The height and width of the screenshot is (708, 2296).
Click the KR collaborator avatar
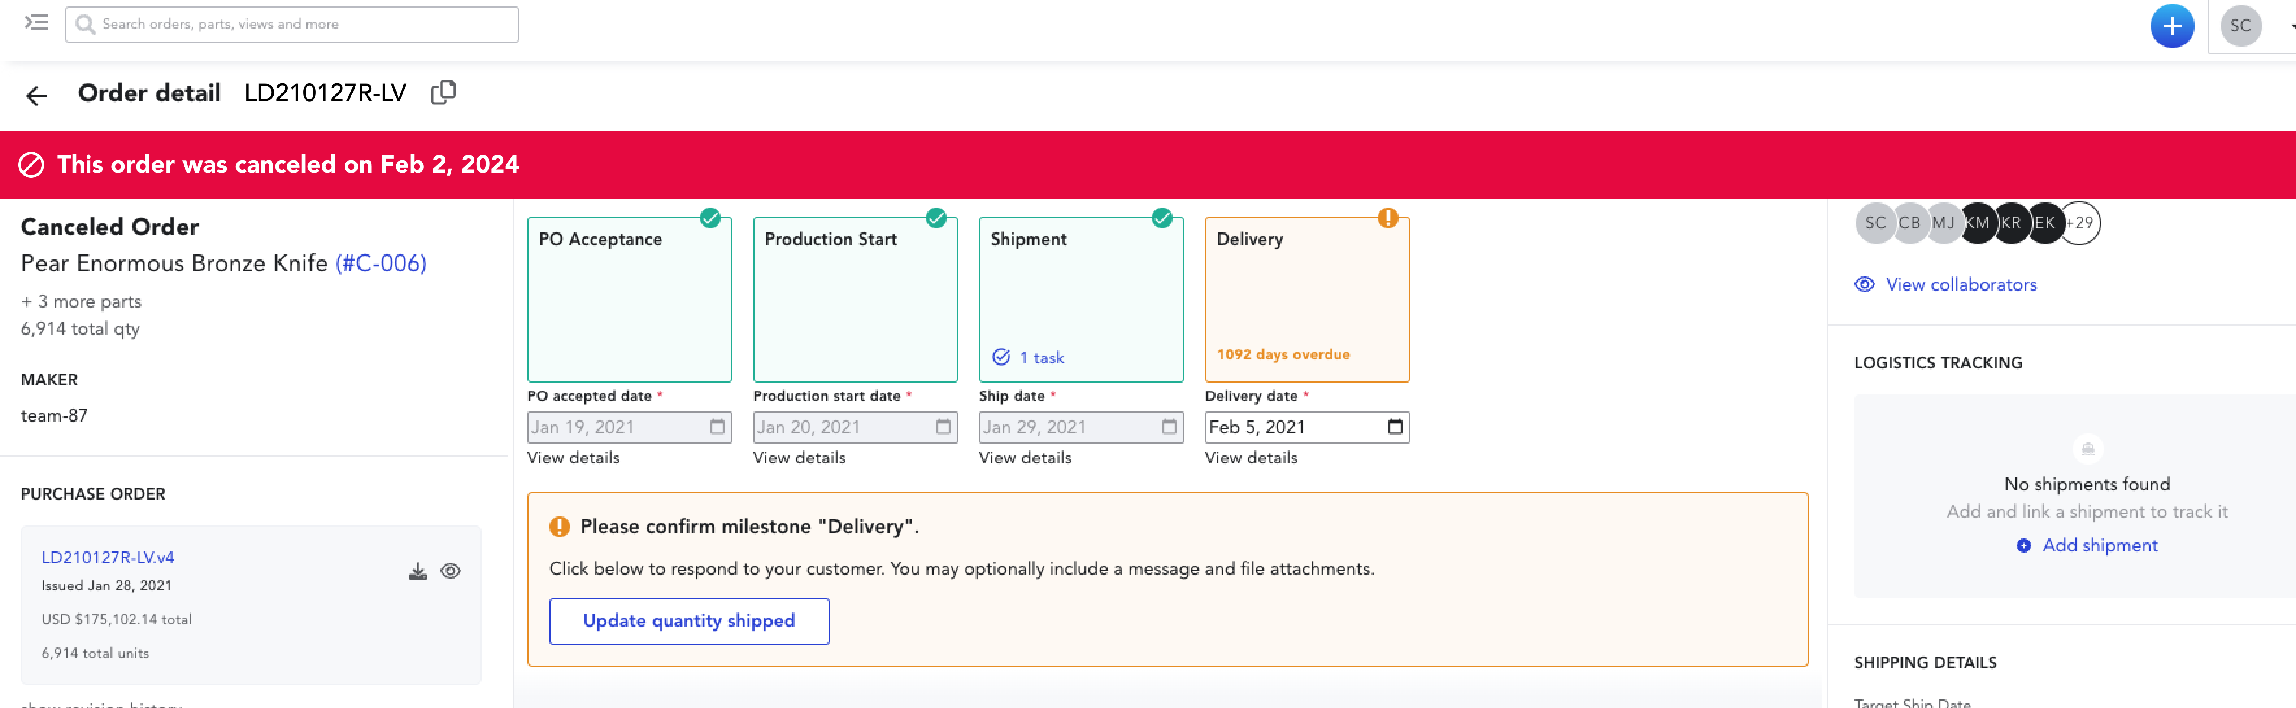[2011, 223]
